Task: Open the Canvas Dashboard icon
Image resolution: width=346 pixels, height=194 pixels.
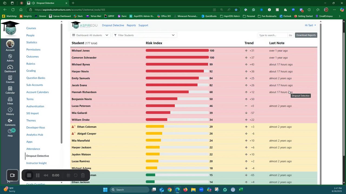Action: click(x=10, y=67)
